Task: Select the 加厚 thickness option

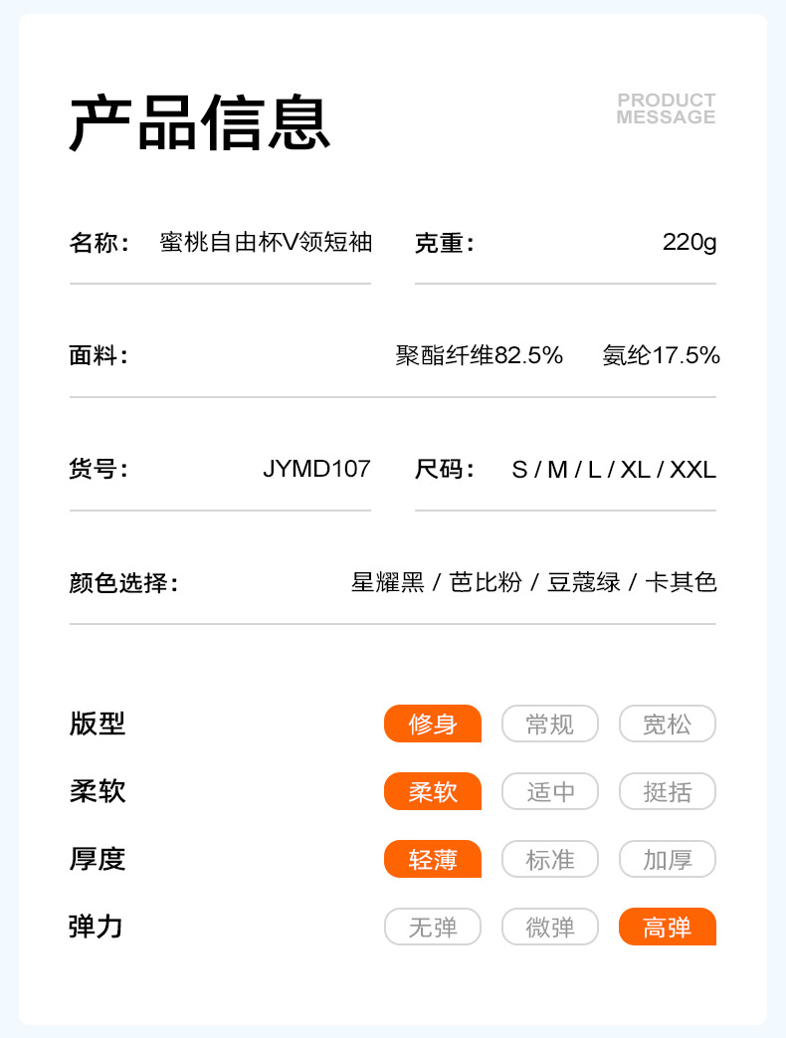Action: [x=667, y=859]
